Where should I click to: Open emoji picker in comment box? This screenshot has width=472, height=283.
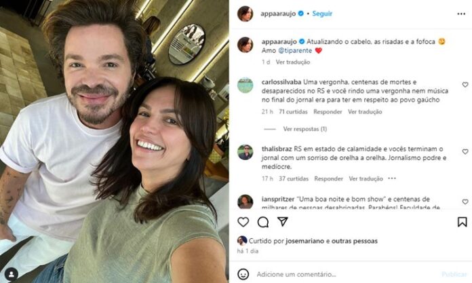pos(243,274)
